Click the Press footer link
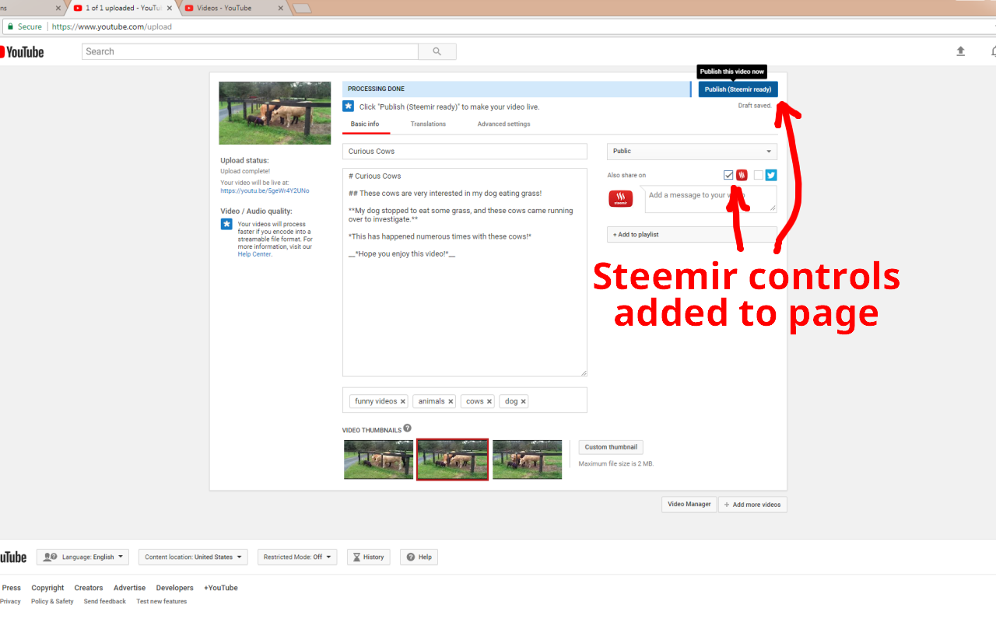 [12, 588]
